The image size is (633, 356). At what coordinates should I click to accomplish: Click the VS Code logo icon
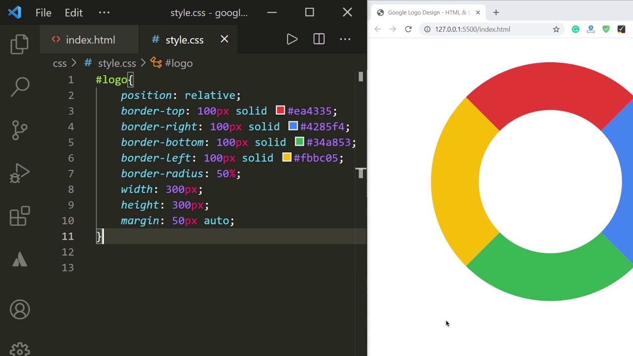coord(15,12)
